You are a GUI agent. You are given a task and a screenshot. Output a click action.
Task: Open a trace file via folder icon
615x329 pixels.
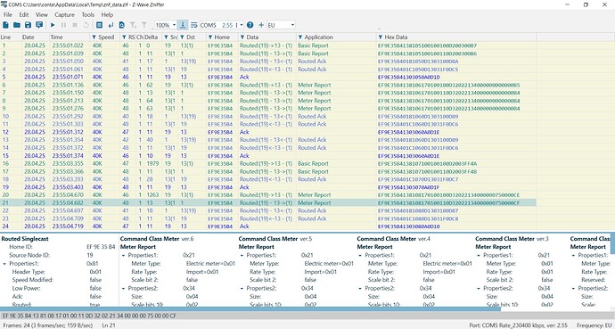(x=16, y=25)
